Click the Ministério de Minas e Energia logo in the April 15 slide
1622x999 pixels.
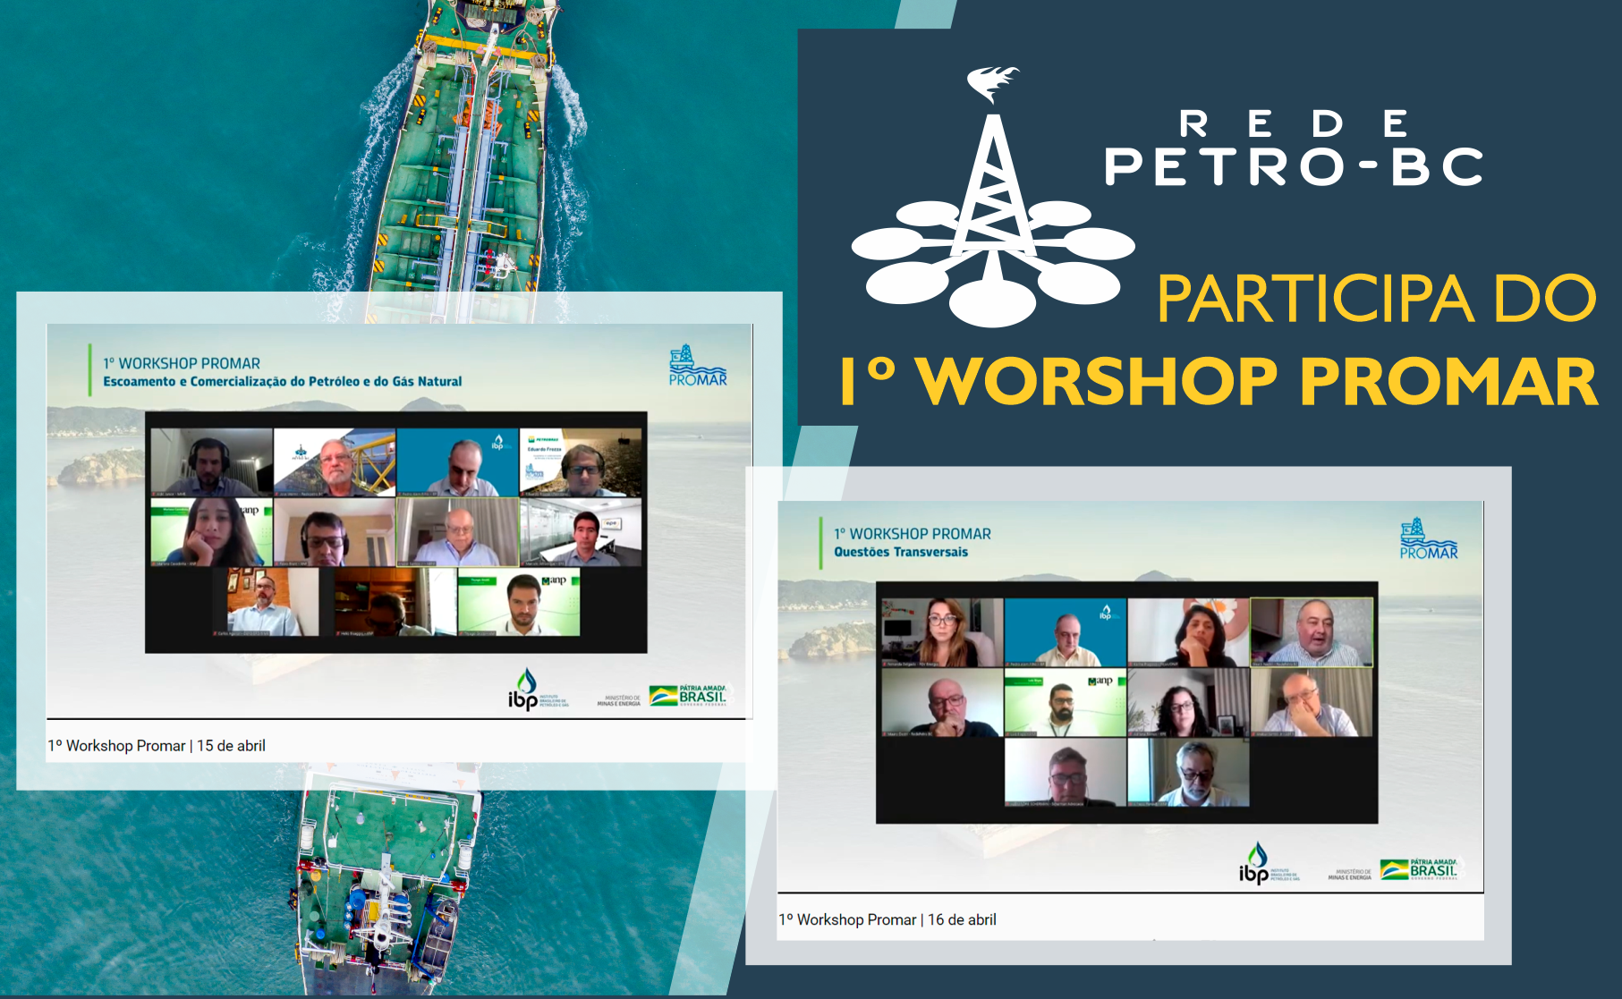[618, 700]
